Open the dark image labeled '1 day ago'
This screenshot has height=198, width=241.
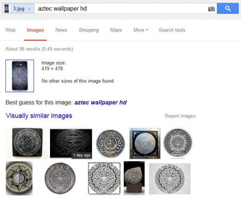coord(71,144)
